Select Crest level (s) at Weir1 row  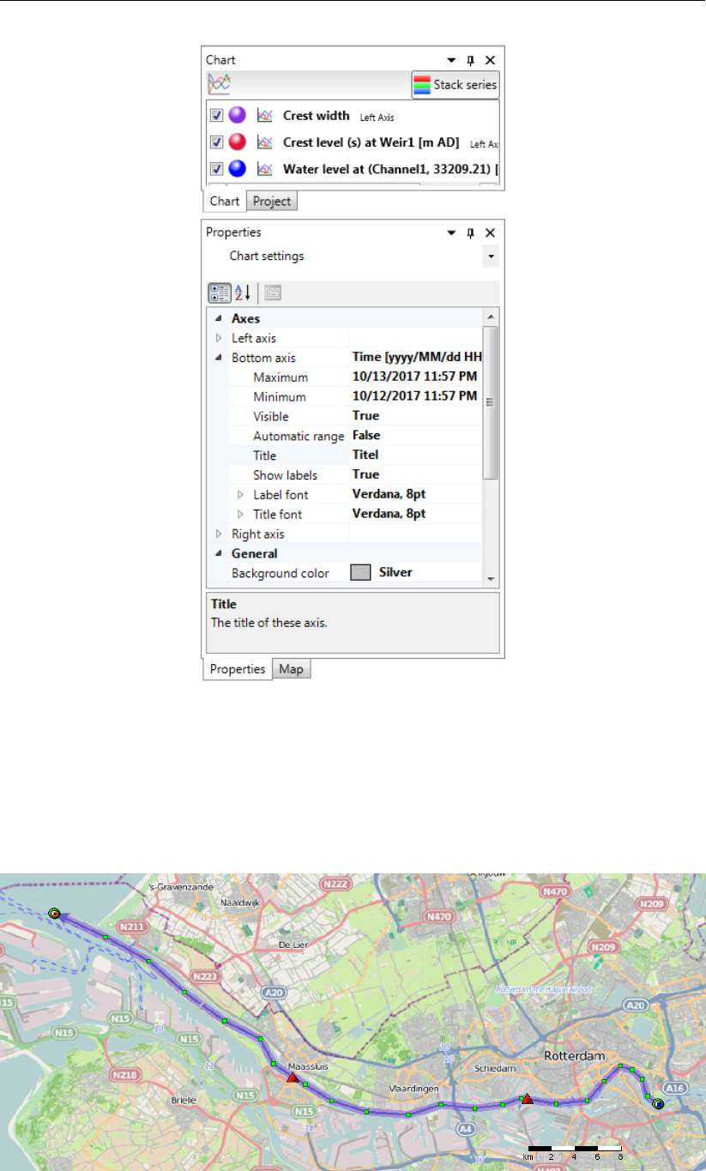point(371,142)
